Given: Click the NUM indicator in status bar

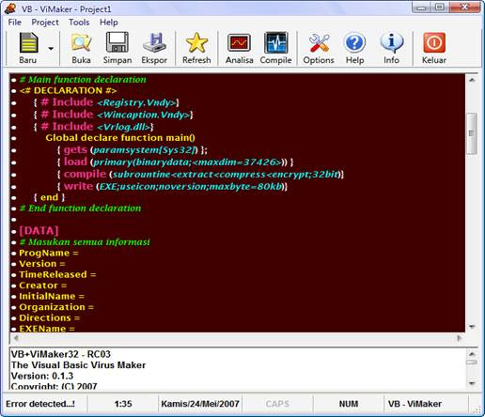Looking at the screenshot, I should [x=349, y=404].
